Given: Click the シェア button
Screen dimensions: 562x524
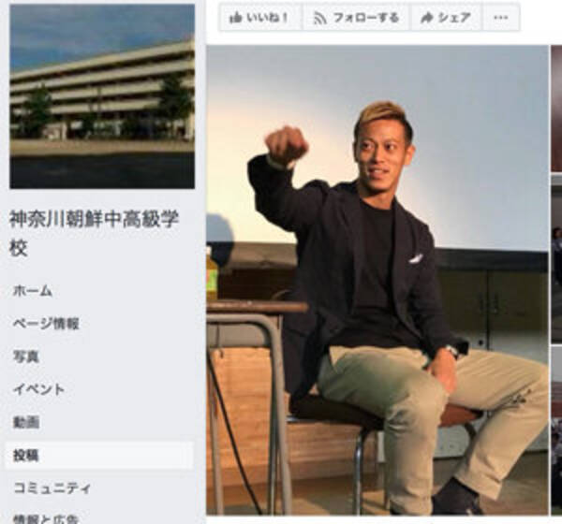Looking at the screenshot, I should (x=446, y=17).
